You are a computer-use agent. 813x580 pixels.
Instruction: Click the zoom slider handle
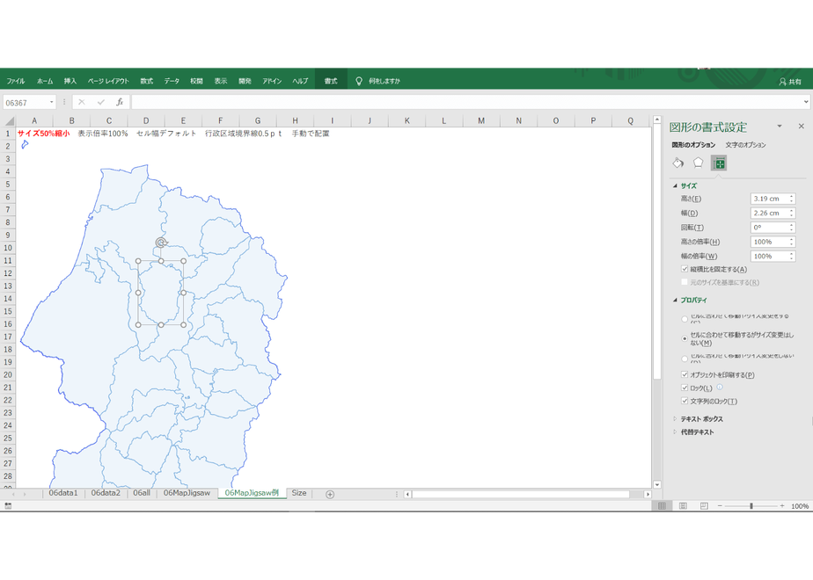point(751,506)
